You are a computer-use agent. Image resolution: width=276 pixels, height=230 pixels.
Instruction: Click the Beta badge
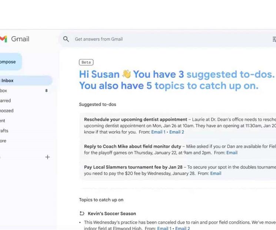(86, 62)
